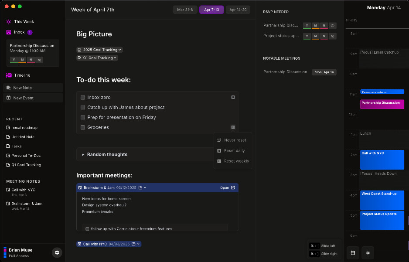Click the Open button on Brainstorm & Jam
The width and height of the screenshot is (409, 262).
click(x=228, y=188)
